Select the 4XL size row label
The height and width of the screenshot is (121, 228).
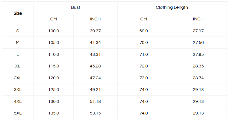18,101
